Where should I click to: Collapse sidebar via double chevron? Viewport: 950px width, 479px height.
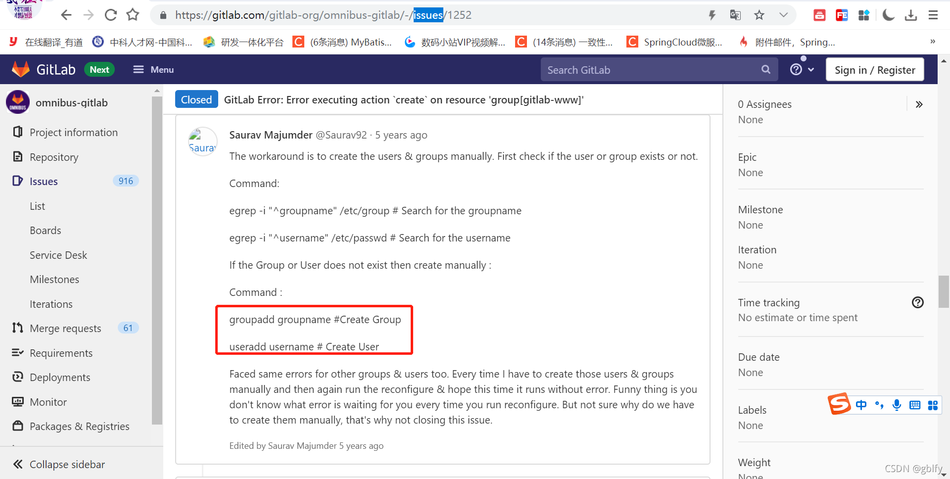[x=18, y=464]
